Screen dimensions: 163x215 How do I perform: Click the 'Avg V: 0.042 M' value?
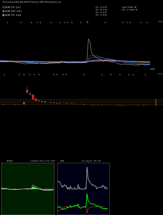[x=129, y=7]
